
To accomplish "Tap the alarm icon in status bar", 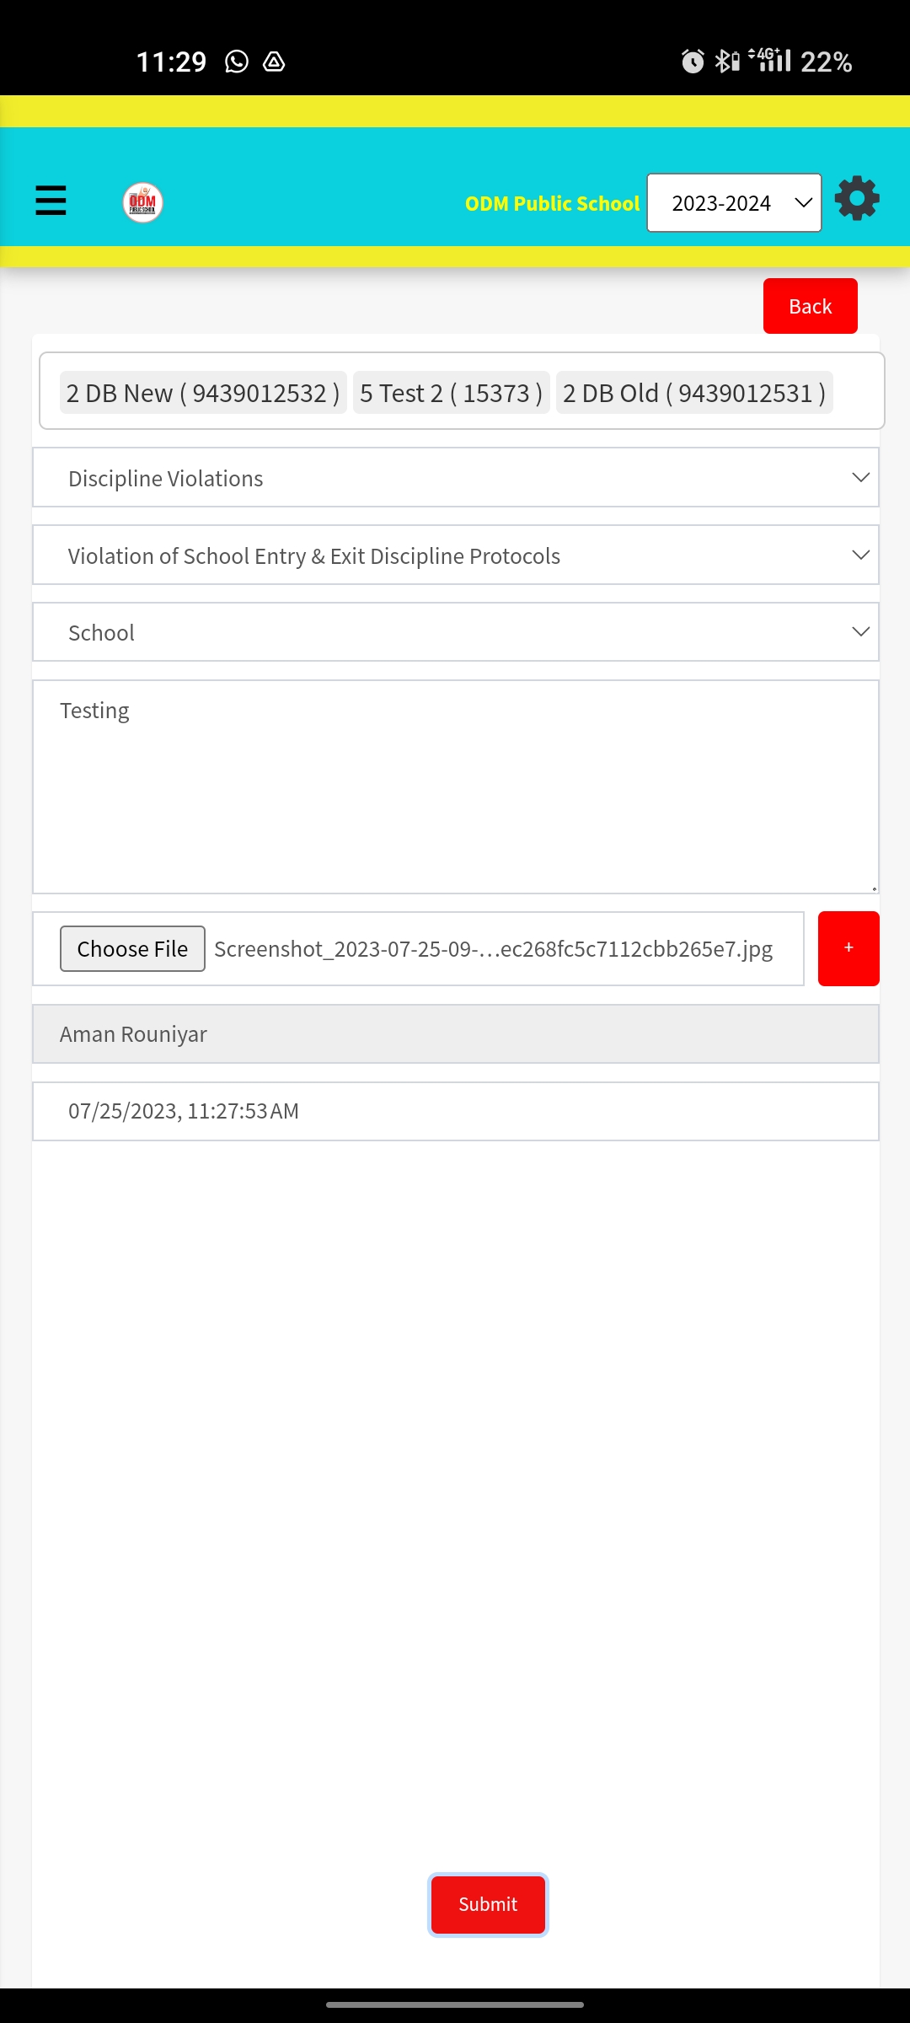I will tap(693, 62).
